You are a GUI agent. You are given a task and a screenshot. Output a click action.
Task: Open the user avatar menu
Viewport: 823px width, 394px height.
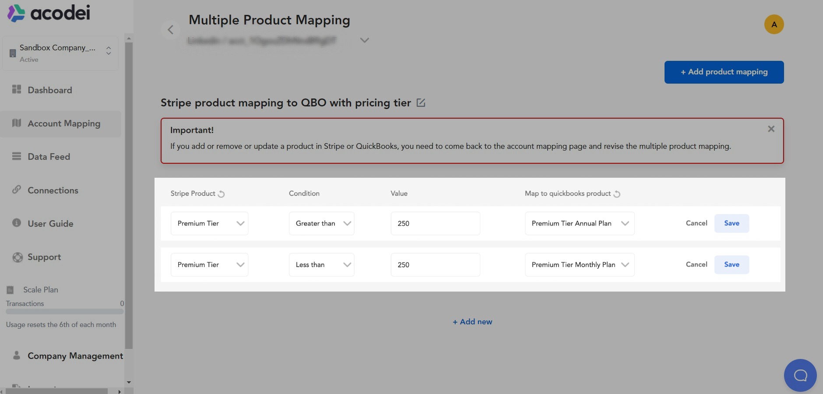774,25
